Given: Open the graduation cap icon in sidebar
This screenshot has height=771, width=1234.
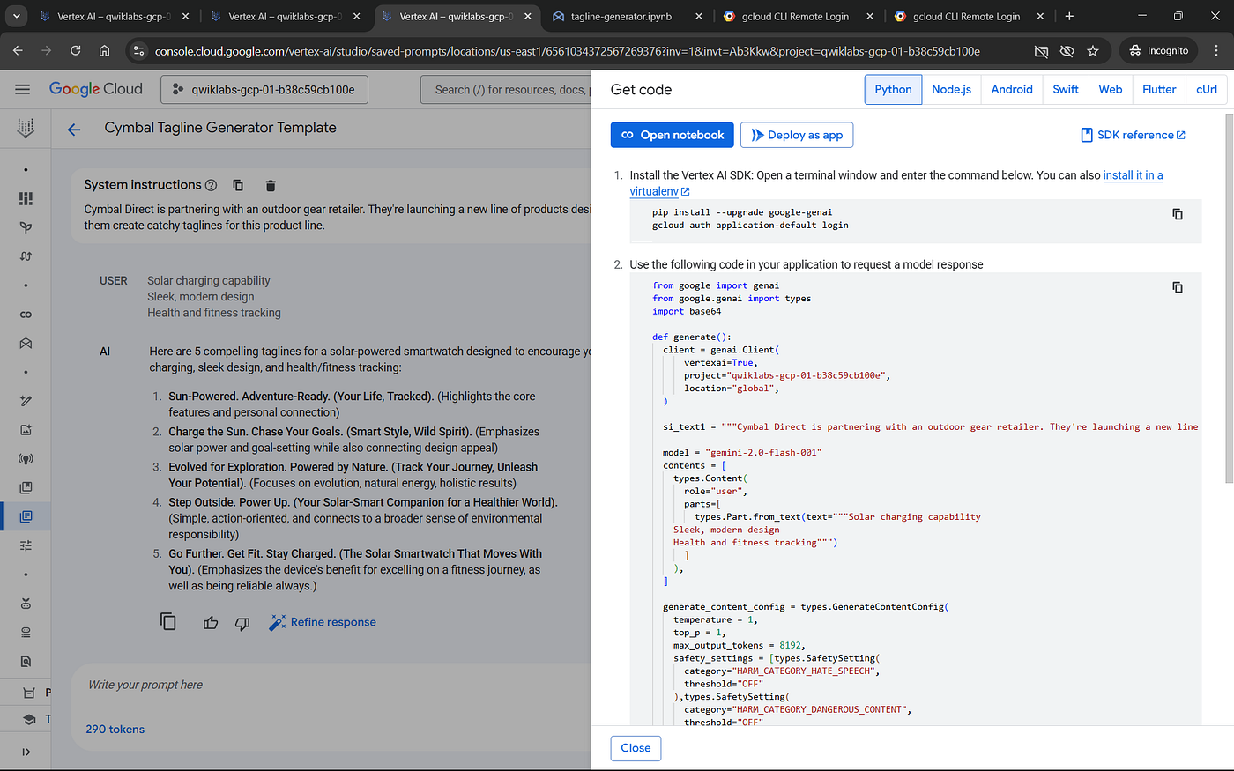Looking at the screenshot, I should coord(28,719).
